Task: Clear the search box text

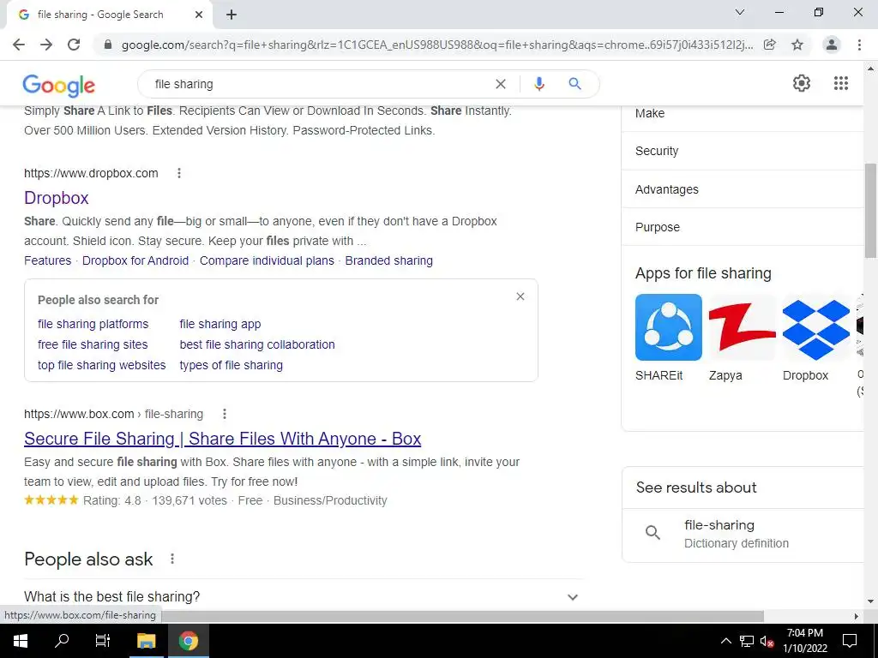Action: 501,84
